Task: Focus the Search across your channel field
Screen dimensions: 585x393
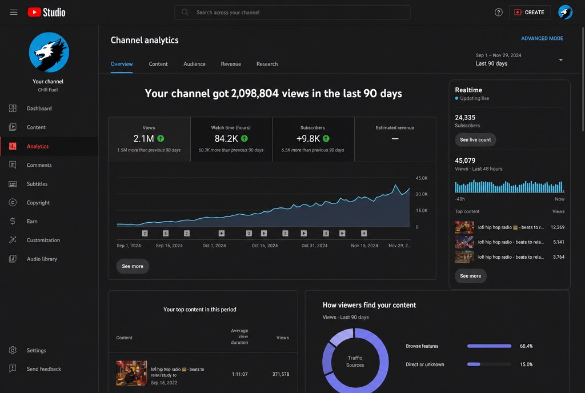Action: pyautogui.click(x=292, y=13)
